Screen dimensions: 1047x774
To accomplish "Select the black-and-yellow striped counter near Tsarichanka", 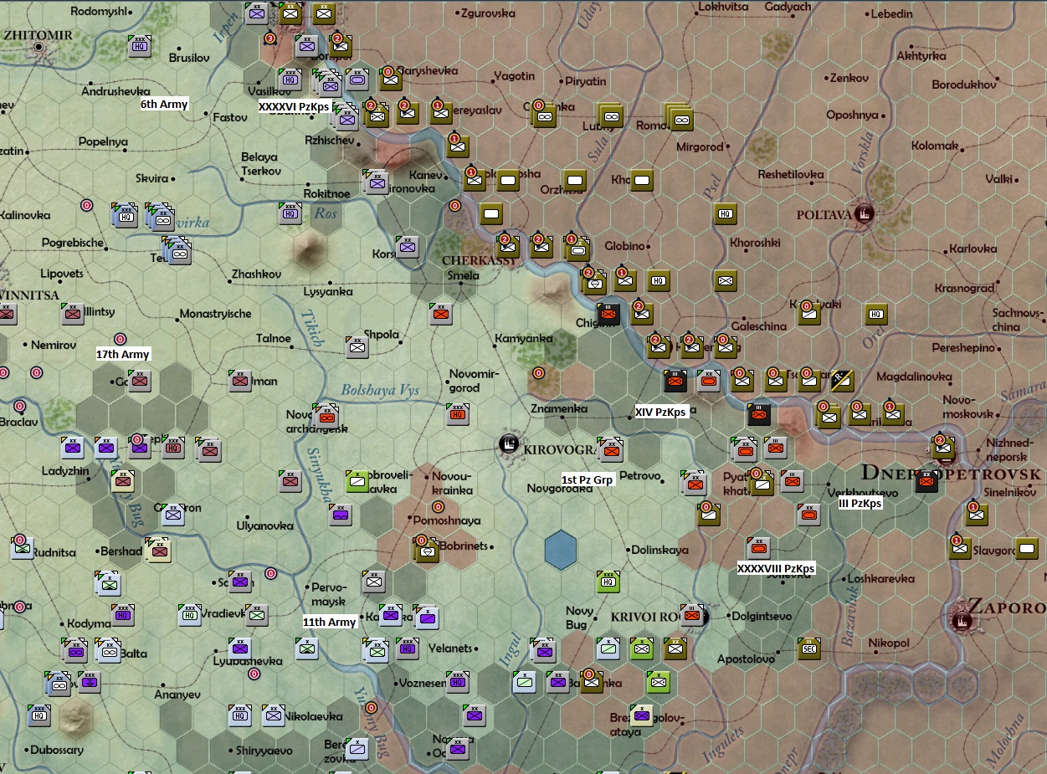I will [843, 381].
